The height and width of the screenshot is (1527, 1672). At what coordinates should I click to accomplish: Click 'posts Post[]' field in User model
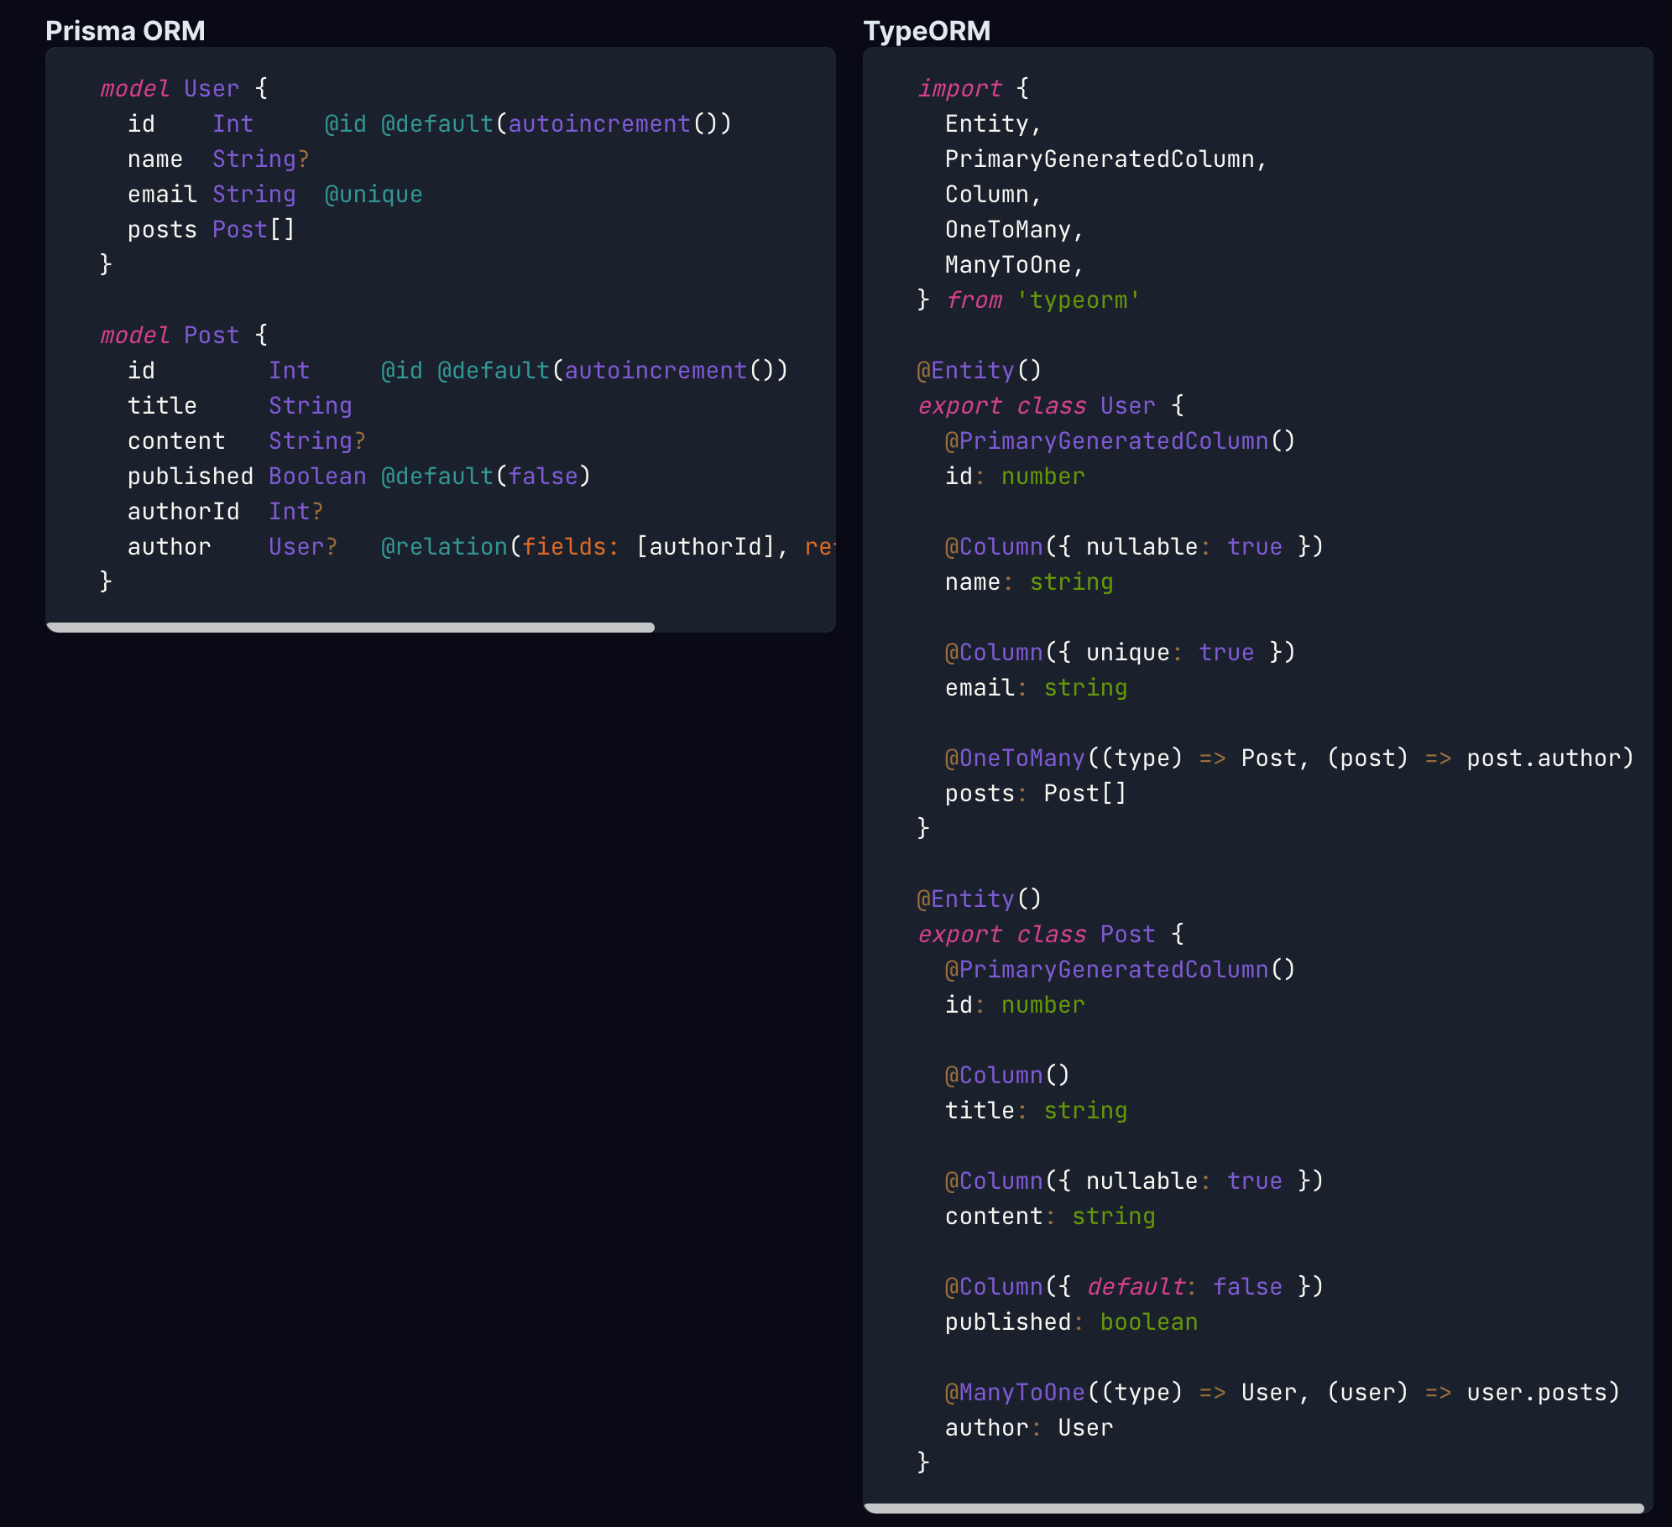(x=211, y=230)
